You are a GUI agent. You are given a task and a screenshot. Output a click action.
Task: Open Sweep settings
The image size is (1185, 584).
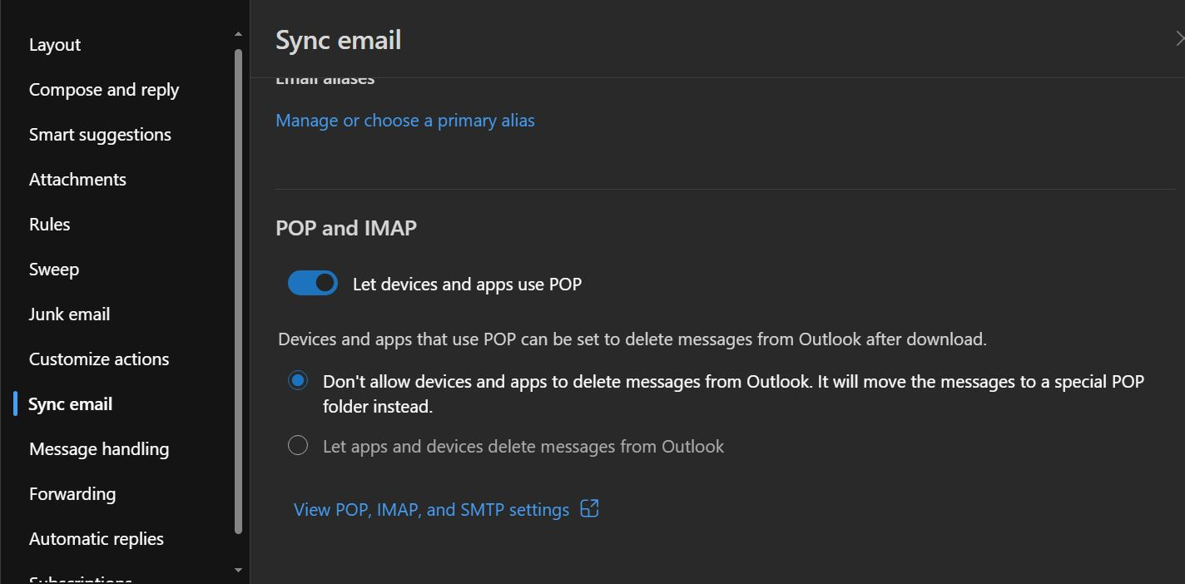(53, 269)
